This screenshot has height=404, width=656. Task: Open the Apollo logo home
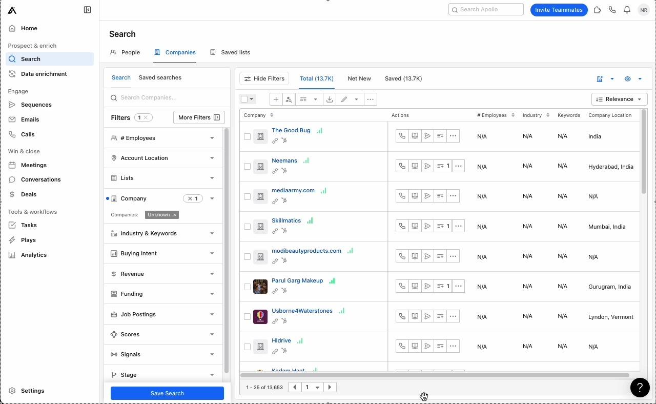tap(12, 10)
